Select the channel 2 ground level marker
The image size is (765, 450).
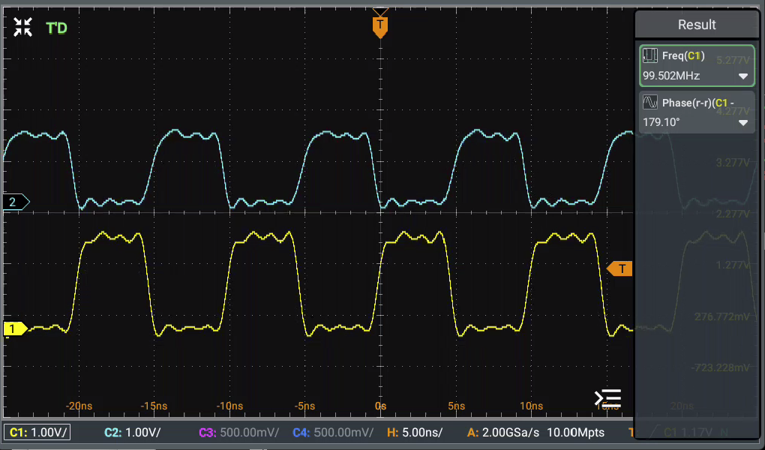pyautogui.click(x=15, y=202)
